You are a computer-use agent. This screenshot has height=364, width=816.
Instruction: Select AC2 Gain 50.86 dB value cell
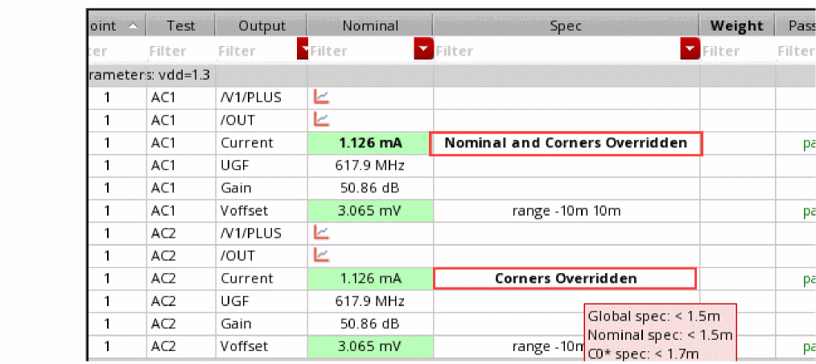click(370, 324)
